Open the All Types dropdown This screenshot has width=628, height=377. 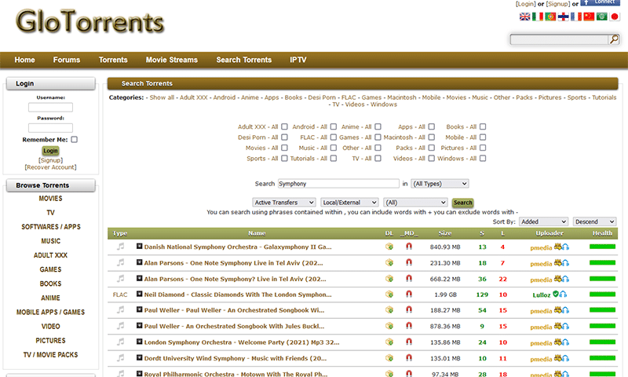tap(440, 184)
